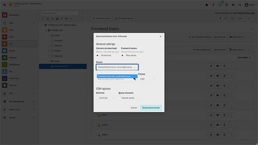Click the Download 8 records button
The height and width of the screenshot is (145, 258).
[151, 108]
